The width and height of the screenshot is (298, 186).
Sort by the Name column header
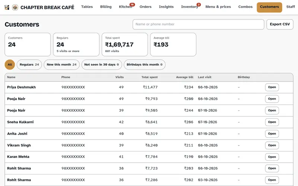pyautogui.click(x=11, y=77)
